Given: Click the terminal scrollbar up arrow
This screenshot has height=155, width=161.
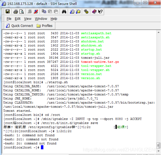Looking at the screenshot, I should (x=159, y=33).
